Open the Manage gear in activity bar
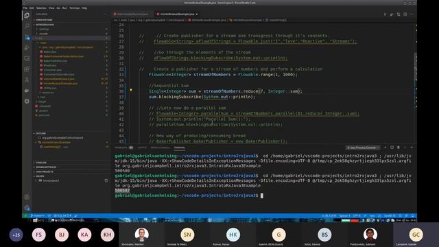 [27, 208]
